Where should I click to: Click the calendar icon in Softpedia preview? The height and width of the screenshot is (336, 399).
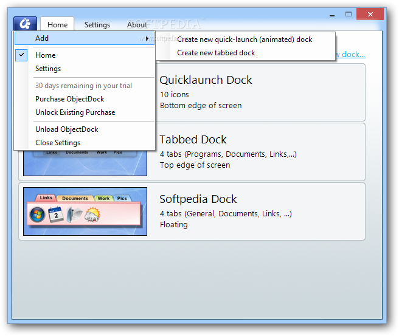[x=56, y=214]
